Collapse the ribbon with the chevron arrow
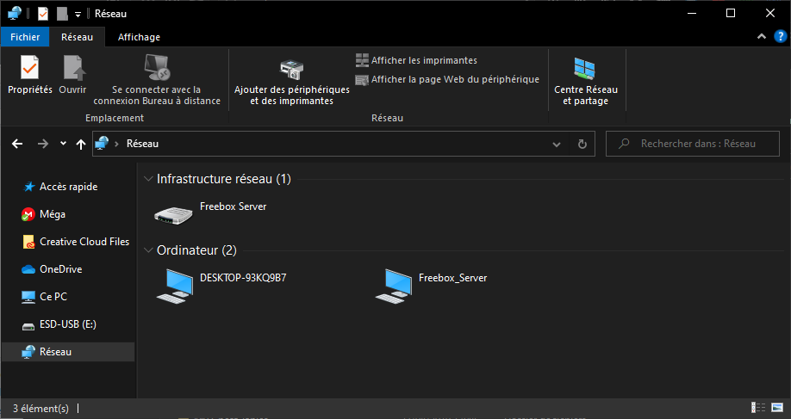Image resolution: width=791 pixels, height=419 pixels. (762, 36)
